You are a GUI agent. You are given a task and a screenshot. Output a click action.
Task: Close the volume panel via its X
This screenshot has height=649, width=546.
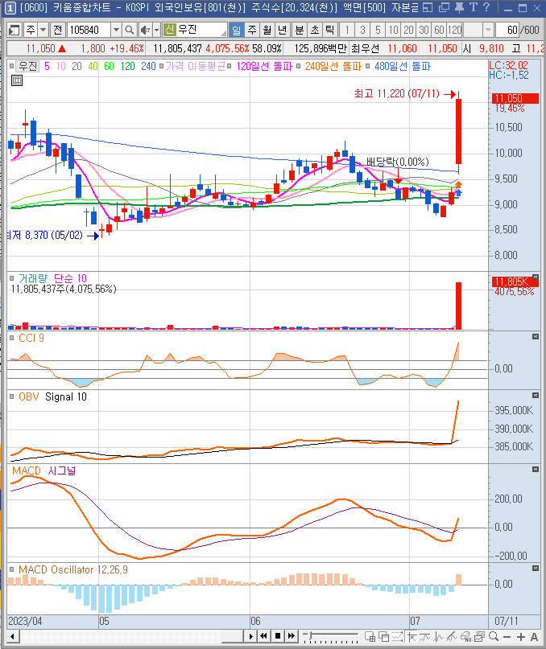pyautogui.click(x=536, y=277)
